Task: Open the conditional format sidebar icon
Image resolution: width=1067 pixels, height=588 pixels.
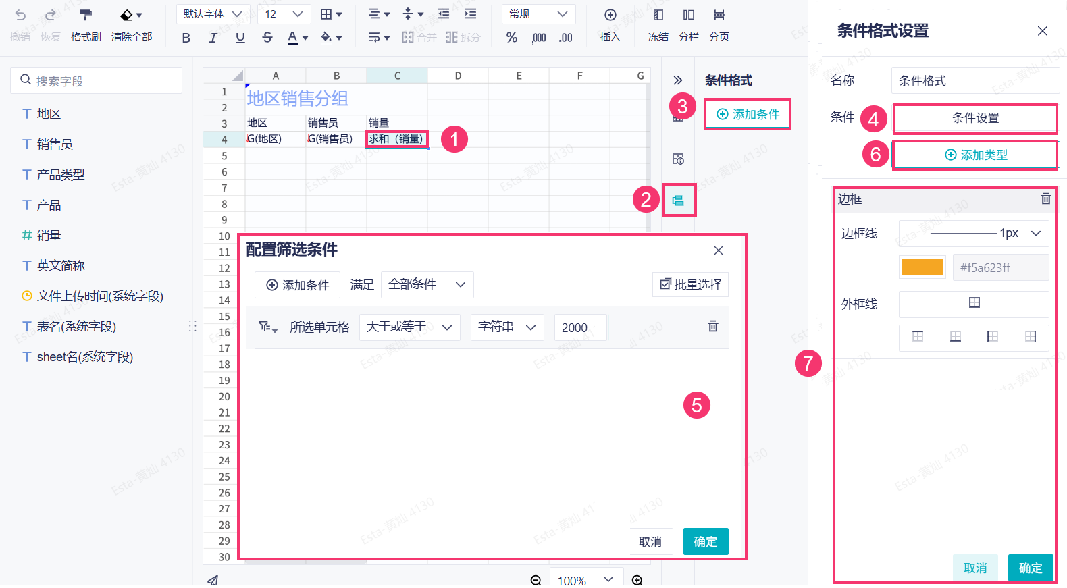Action: (x=679, y=201)
